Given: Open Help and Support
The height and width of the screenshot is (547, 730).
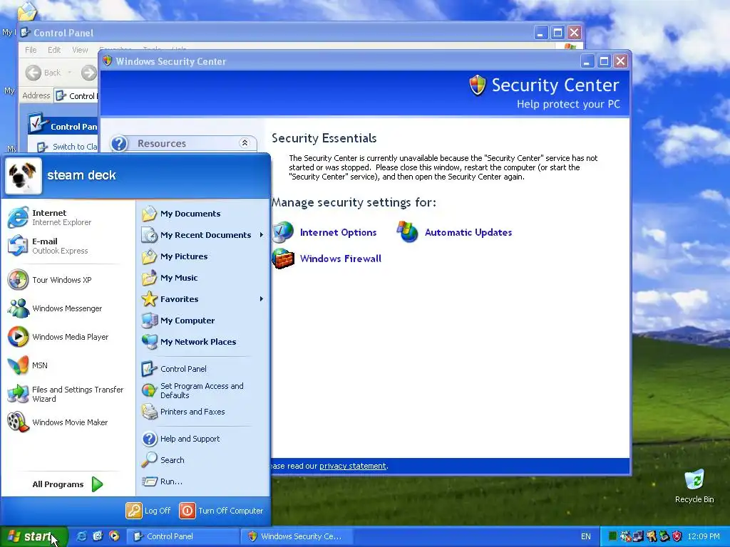Looking at the screenshot, I should pyautogui.click(x=203, y=439).
